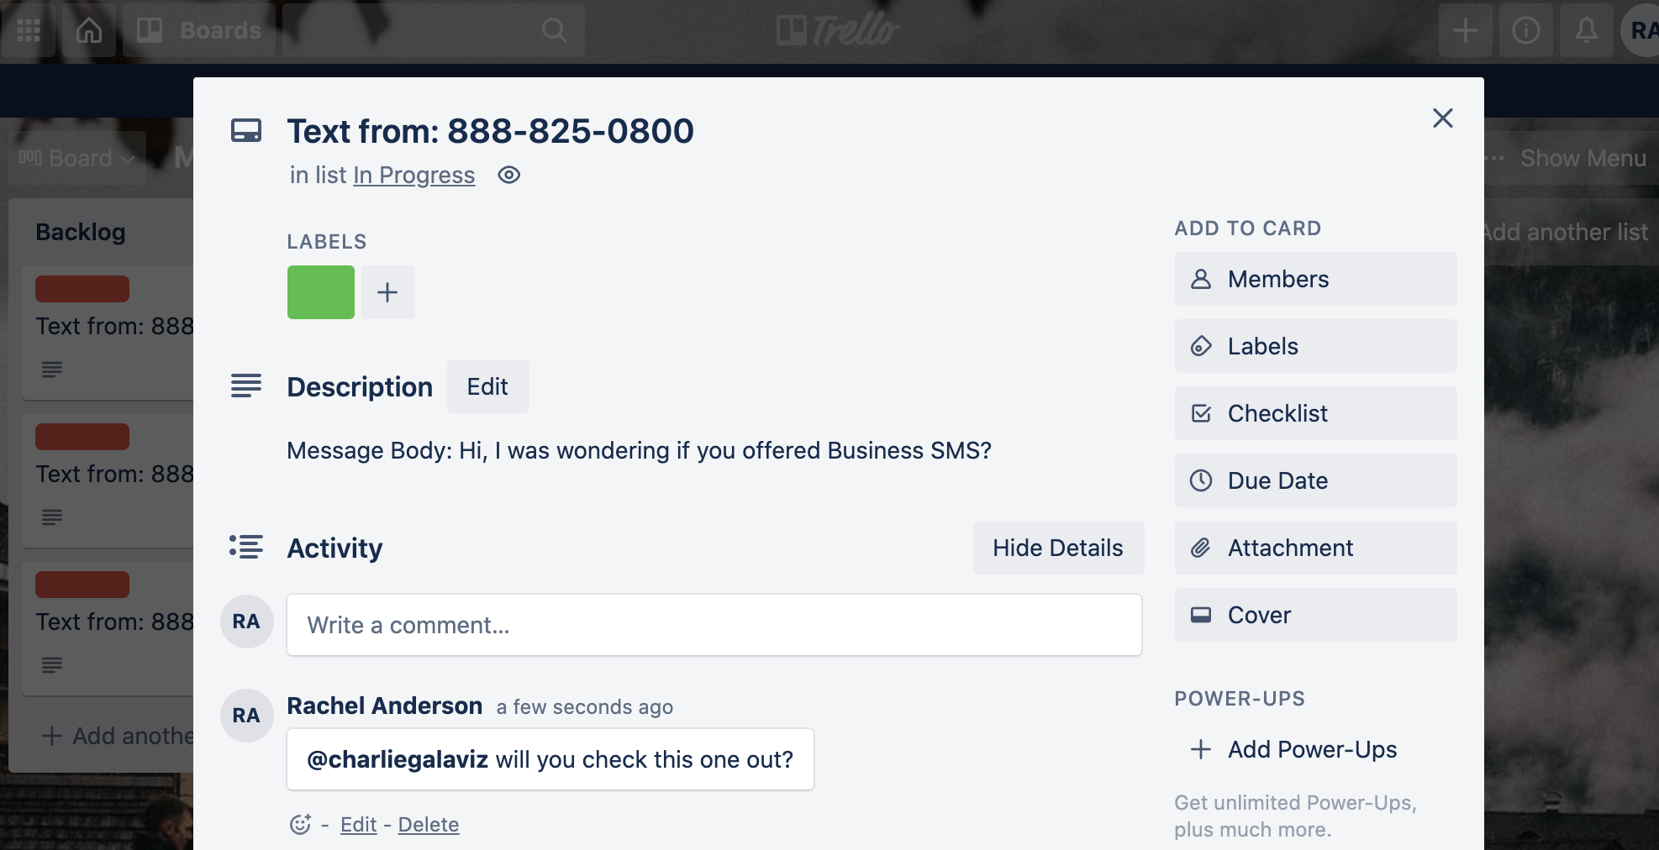Click the notifications bell icon
This screenshot has width=1659, height=850.
click(1586, 30)
